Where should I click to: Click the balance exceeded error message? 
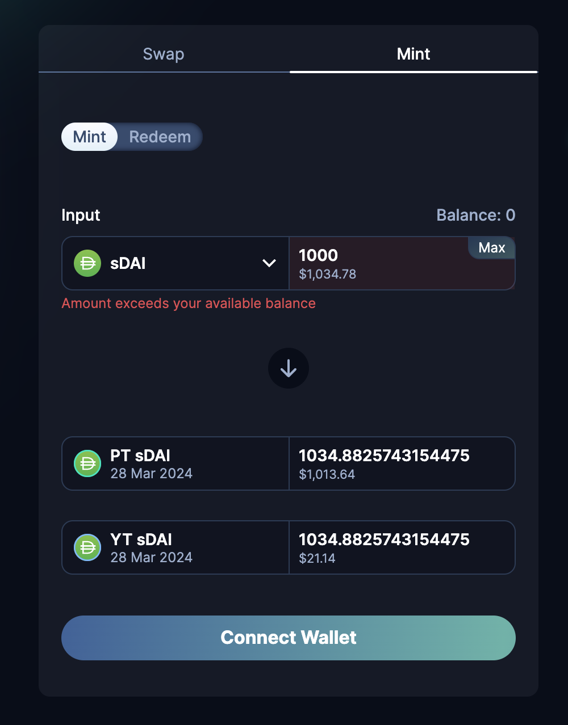(189, 304)
